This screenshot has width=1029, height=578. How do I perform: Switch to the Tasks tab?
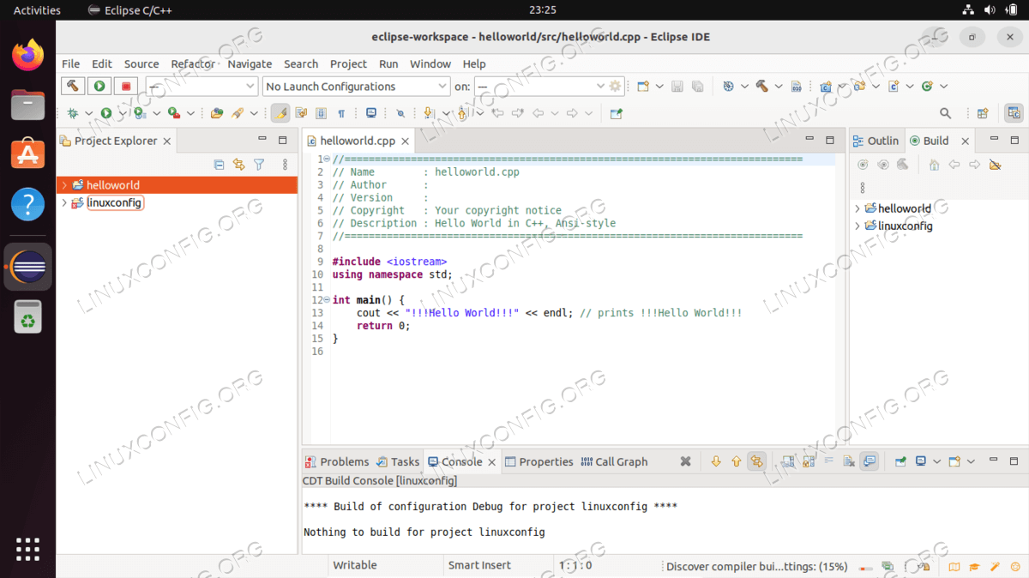(399, 461)
